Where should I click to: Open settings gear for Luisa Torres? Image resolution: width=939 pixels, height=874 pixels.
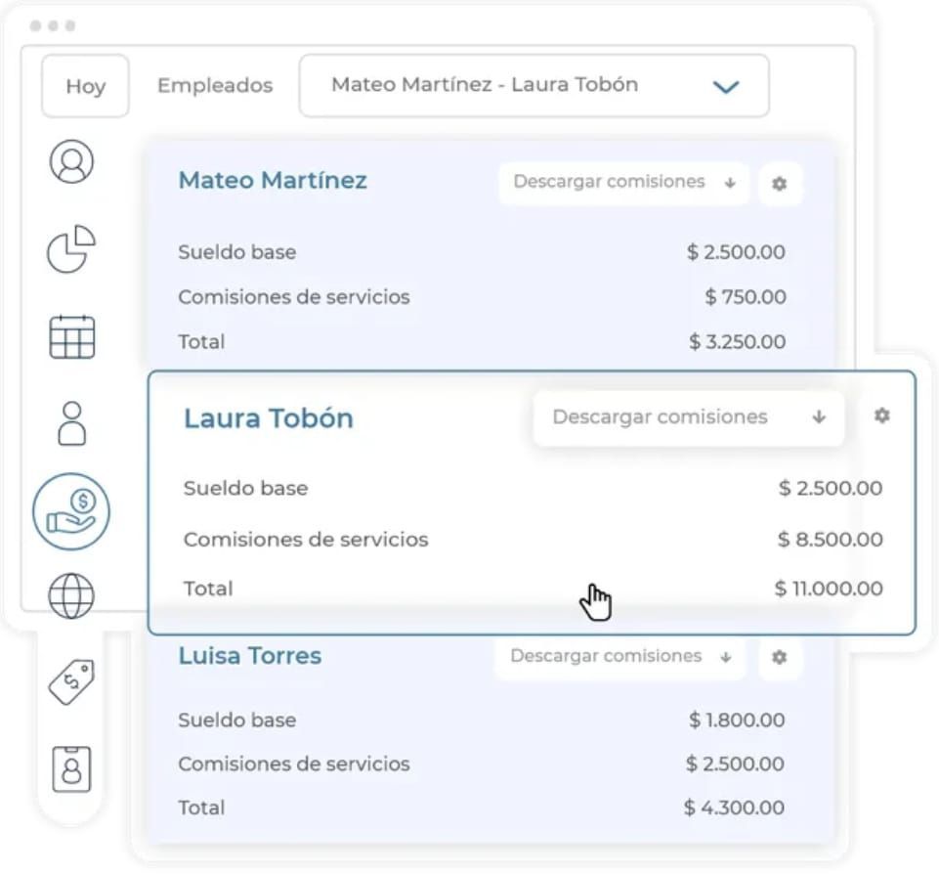779,657
